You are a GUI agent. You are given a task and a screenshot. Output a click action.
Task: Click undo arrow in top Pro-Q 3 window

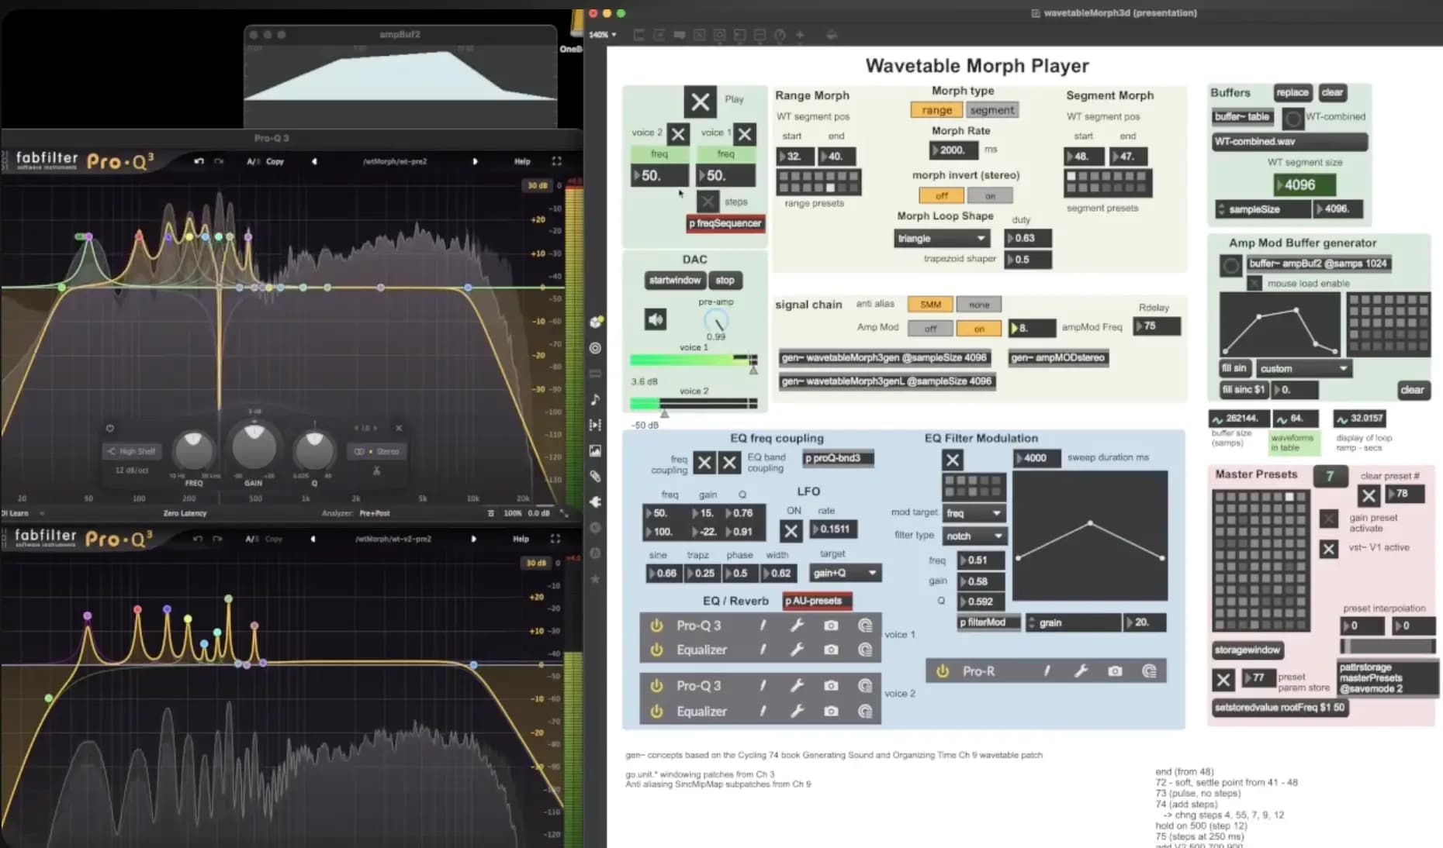tap(199, 161)
